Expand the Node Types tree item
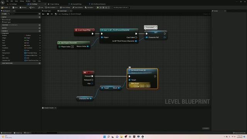Image resolution: width=247 pixels, height=139 pixels. click(x=1, y=22)
